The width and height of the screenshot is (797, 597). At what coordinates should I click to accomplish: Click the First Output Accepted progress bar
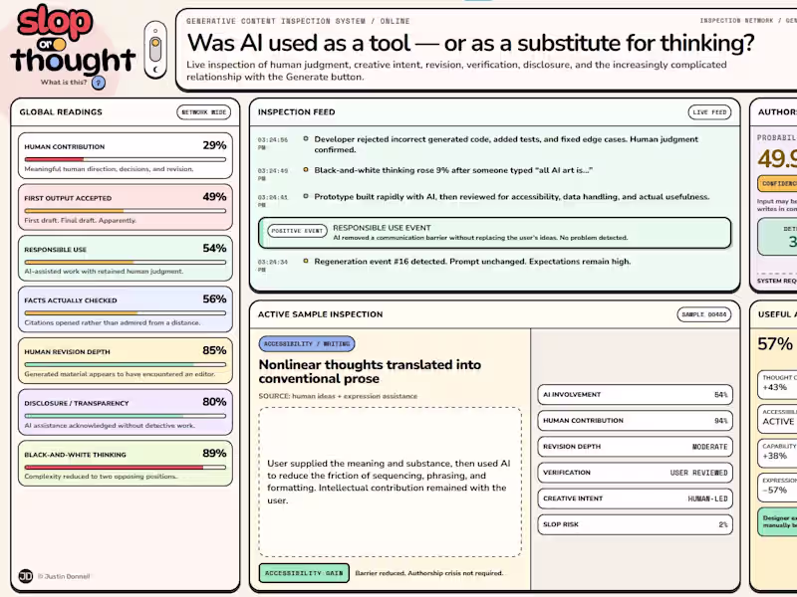coord(126,211)
